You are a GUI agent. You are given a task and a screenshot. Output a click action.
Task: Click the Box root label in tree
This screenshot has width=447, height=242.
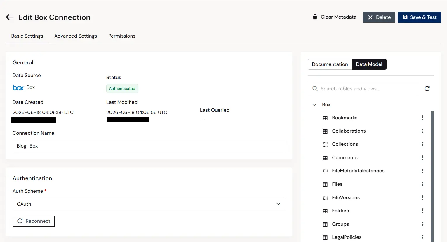tap(326, 105)
